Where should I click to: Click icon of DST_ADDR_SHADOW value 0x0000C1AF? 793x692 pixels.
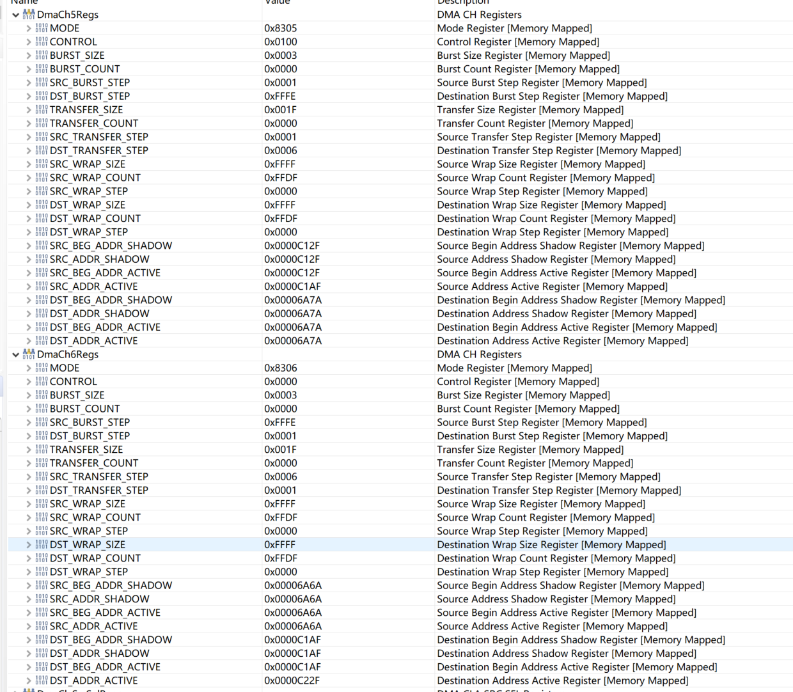(42, 654)
